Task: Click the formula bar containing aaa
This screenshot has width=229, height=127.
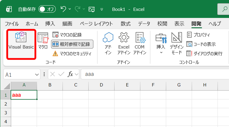Action: coord(155,74)
